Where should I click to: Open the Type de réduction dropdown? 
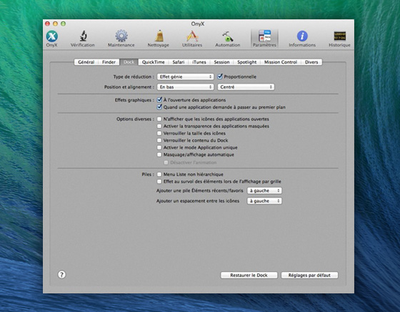click(186, 77)
